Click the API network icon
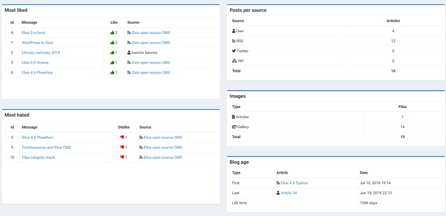Screen dimensions: 446x216 pos(234,61)
